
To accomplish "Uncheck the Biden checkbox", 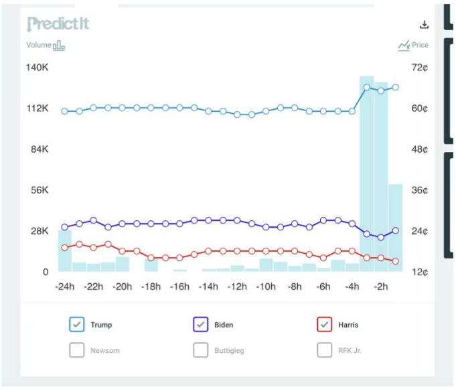I will 201,325.
